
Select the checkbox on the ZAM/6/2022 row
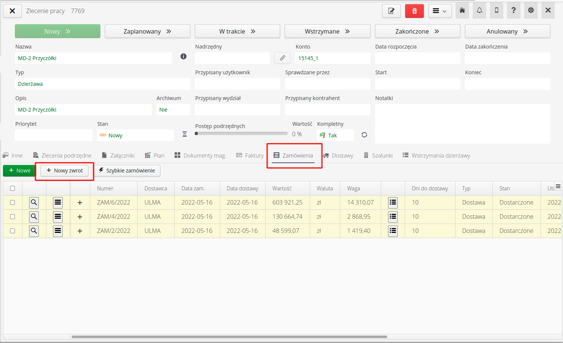click(x=13, y=202)
